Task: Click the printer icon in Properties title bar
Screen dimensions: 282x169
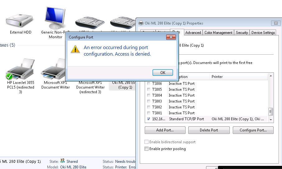Action: pos(141,23)
